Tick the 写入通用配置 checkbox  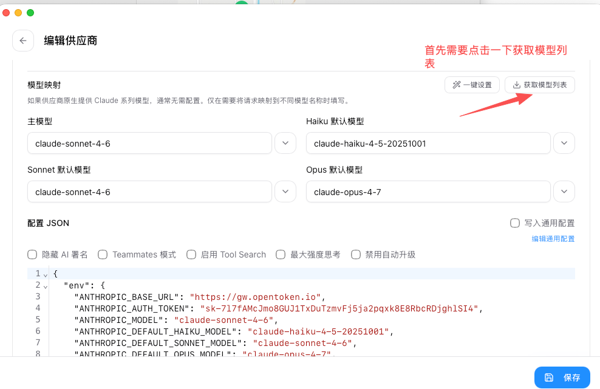[x=514, y=223]
